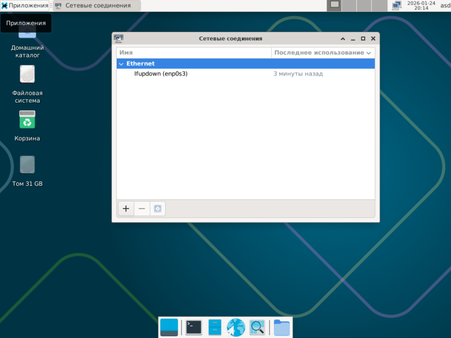Add a new connection with the plus button
This screenshot has height=338, width=451.
point(126,208)
